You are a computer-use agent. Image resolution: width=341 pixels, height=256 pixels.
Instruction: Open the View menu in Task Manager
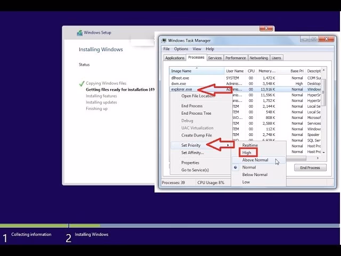click(x=197, y=49)
